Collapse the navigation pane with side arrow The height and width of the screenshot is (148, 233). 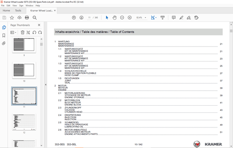pos(45,85)
